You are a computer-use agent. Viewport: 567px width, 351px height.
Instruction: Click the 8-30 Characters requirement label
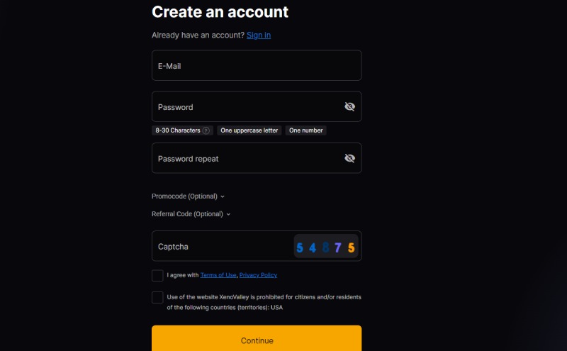(x=177, y=130)
